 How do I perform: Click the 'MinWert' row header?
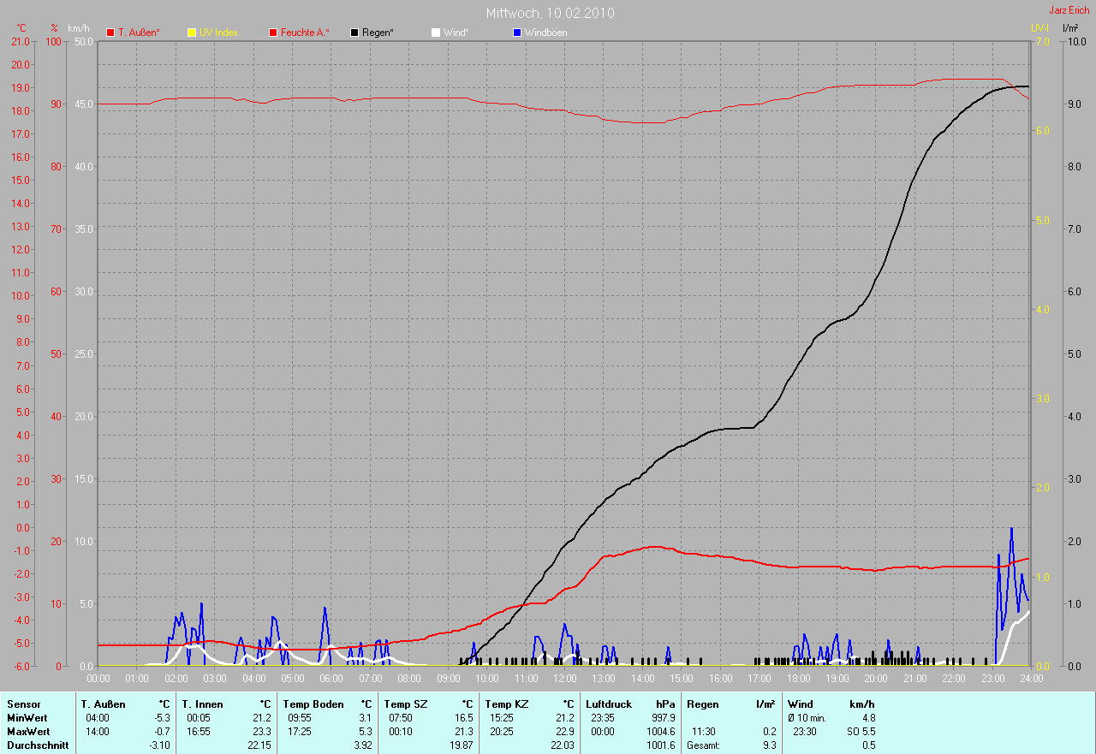click(27, 718)
